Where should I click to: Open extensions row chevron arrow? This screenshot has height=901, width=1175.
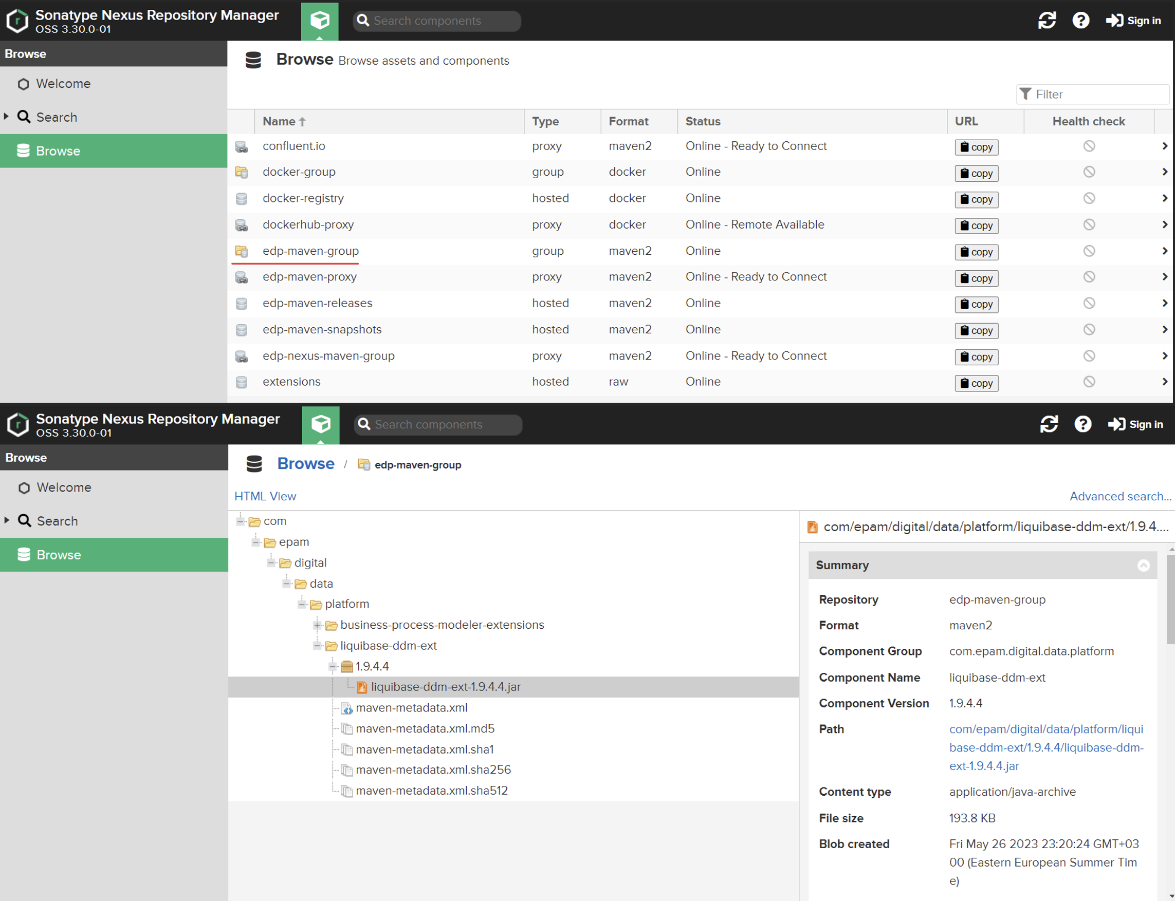tap(1164, 382)
